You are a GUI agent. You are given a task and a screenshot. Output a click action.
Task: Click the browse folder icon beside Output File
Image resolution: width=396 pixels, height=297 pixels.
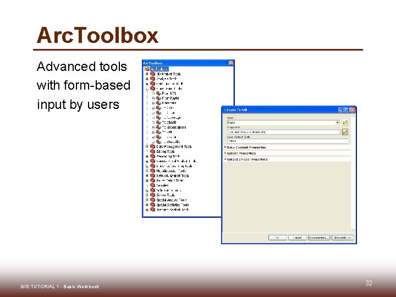(345, 132)
